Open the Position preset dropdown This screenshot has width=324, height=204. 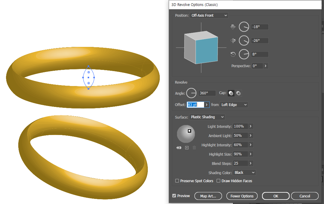point(209,16)
